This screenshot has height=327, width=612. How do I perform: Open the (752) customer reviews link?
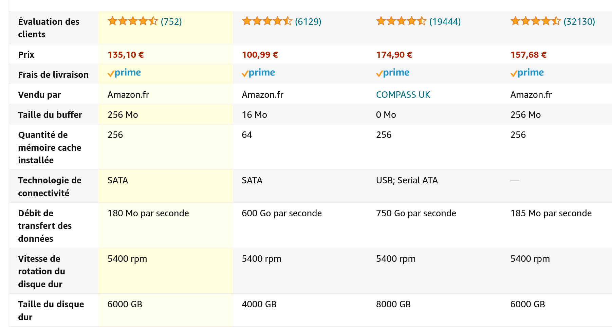coord(171,22)
